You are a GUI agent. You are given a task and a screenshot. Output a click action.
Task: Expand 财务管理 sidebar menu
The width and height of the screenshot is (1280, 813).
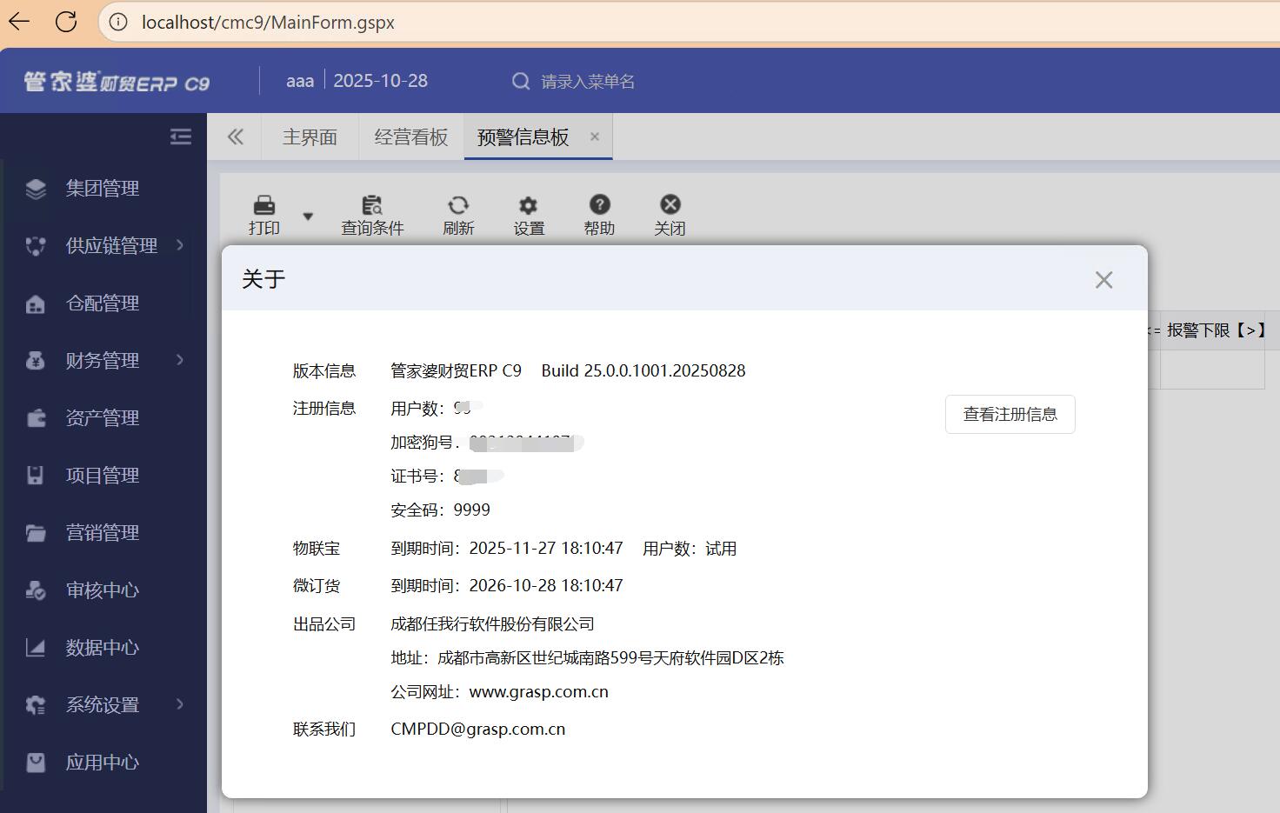[x=103, y=361]
